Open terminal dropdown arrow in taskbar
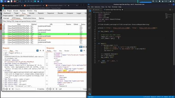Image resolution: width=175 pixels, height=98 pixels. coord(19,1)
